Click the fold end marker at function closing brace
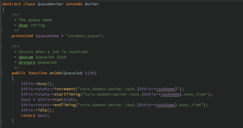 1,121
